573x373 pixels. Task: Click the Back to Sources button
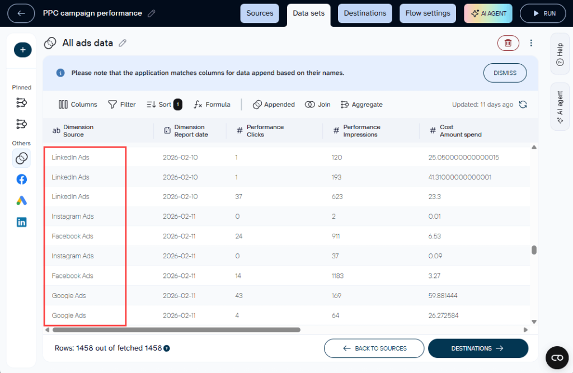[374, 348]
